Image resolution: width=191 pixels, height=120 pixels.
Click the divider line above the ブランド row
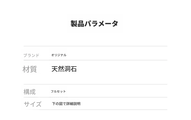[x=95, y=46]
